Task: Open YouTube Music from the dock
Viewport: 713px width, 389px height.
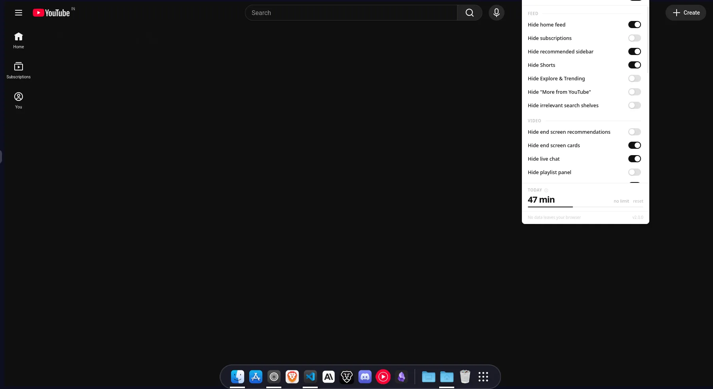Action: click(383, 377)
